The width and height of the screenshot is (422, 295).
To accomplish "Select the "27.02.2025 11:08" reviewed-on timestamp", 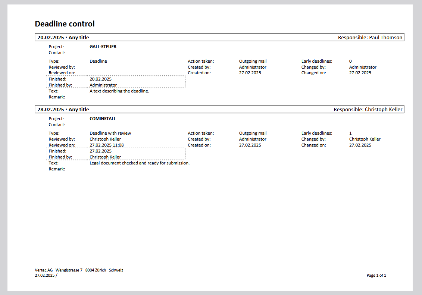I will [106, 145].
